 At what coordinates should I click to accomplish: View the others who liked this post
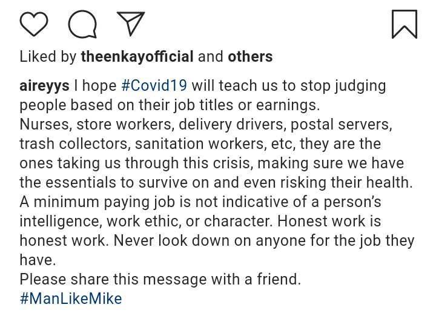[250, 57]
